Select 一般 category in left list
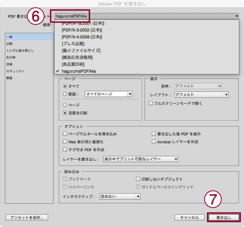244x227 pixels. (x=29, y=37)
